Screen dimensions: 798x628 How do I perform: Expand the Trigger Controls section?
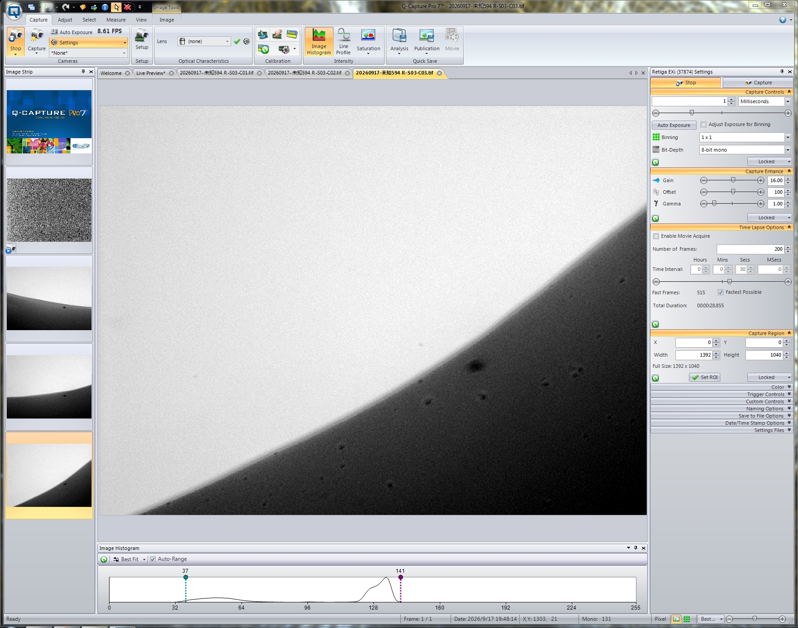[722, 394]
